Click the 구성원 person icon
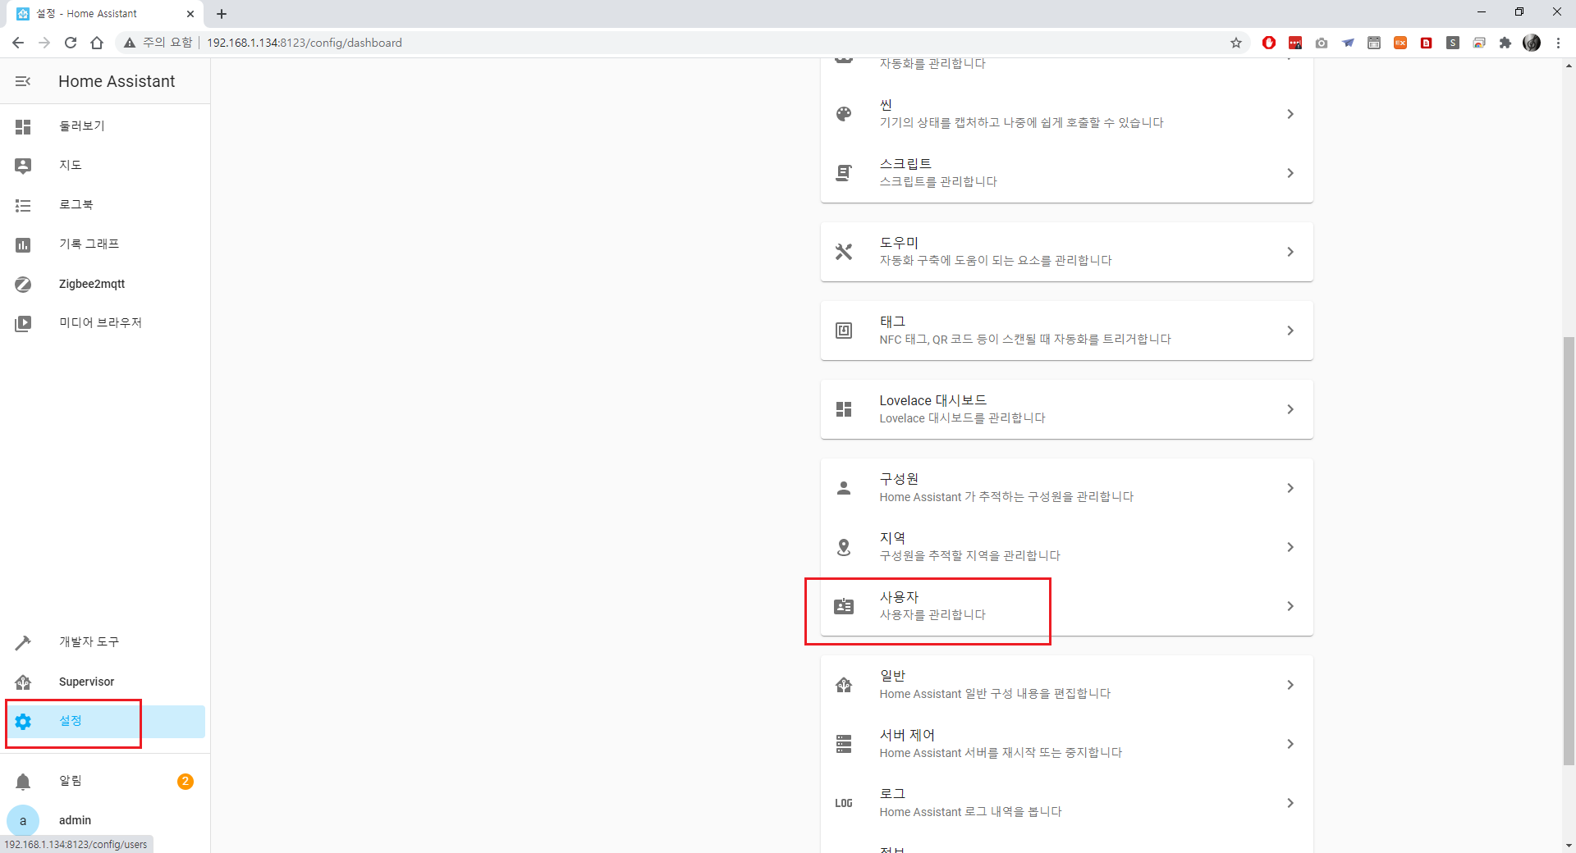Viewport: 1576px width, 853px height. click(844, 488)
